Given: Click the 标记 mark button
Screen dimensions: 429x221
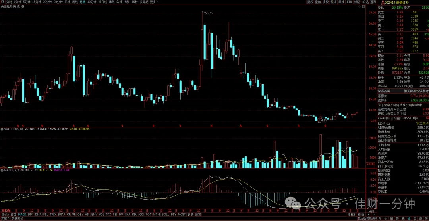Looking at the screenshot, I should [x=357, y=2].
